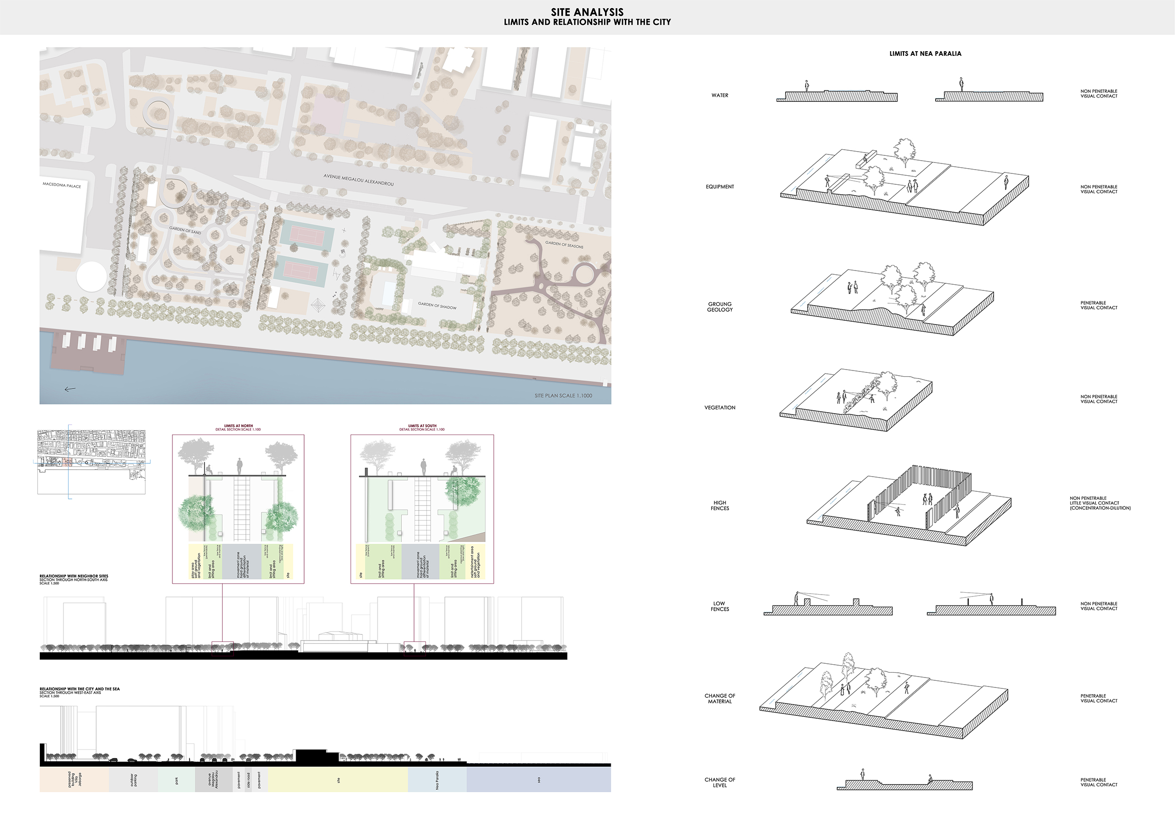The width and height of the screenshot is (1175, 831).
Task: Click the light blue 'Nea Paralia' band
Action: [437, 779]
